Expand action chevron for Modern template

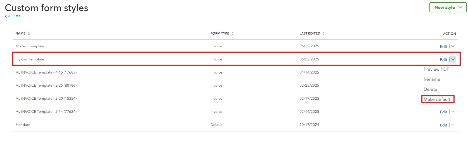(453, 46)
